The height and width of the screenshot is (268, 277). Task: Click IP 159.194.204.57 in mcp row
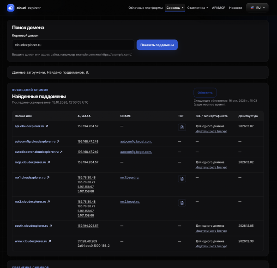coord(88,162)
